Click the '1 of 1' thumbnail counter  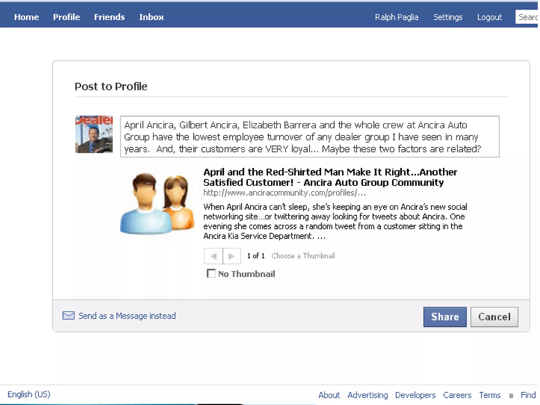[x=256, y=256]
